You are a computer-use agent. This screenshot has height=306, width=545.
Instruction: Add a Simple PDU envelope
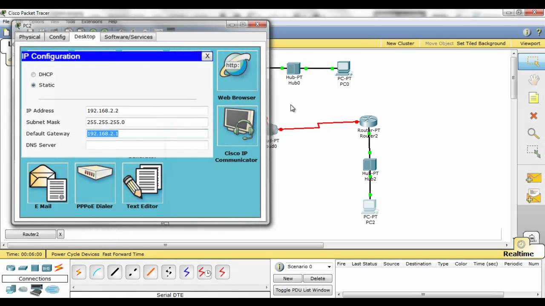click(534, 178)
